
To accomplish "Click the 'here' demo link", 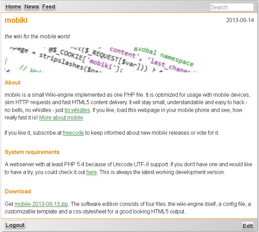I will [91, 172].
